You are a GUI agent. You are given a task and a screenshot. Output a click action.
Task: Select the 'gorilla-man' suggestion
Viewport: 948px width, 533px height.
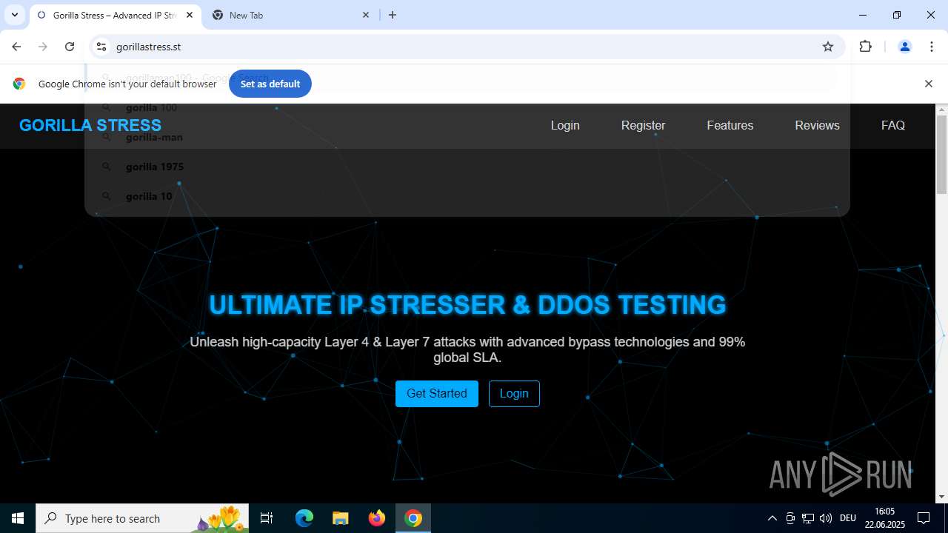pos(467,137)
